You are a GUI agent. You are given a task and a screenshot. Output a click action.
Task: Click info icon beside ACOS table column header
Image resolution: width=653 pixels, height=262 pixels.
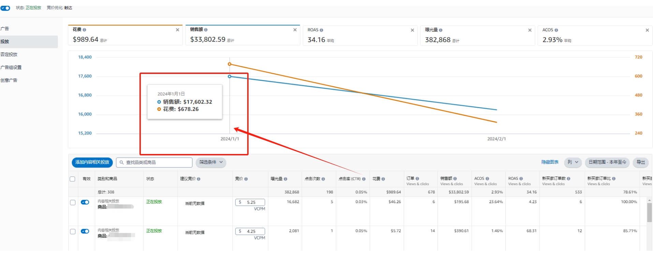click(x=487, y=179)
